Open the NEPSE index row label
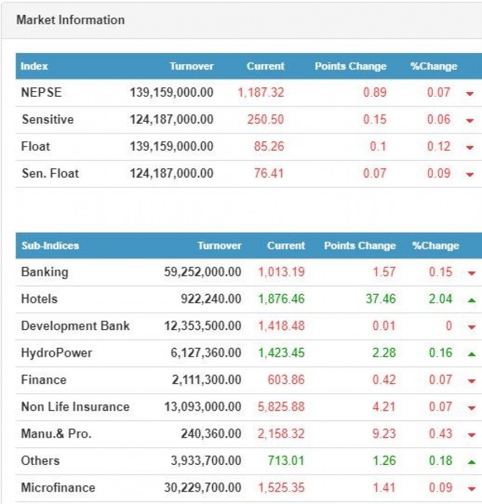 41,93
